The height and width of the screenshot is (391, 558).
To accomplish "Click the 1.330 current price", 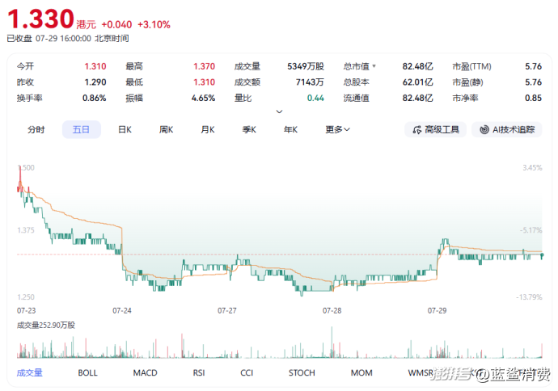I will tap(40, 19).
